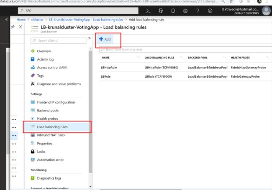Image resolution: width=272 pixels, height=190 pixels.
Task: Open the Directory and subscription filter icon
Action: pos(161,11)
